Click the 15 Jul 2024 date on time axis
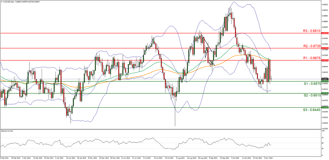This screenshot has height=160, width=329. click(157, 157)
